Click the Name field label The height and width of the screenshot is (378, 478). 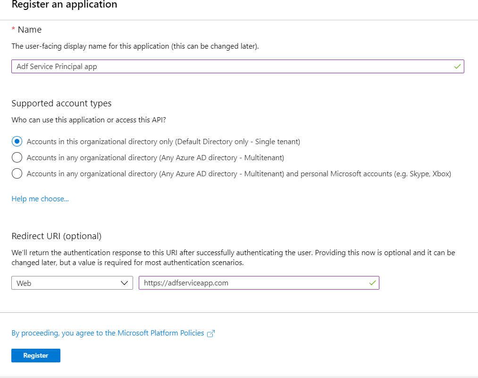pos(30,30)
